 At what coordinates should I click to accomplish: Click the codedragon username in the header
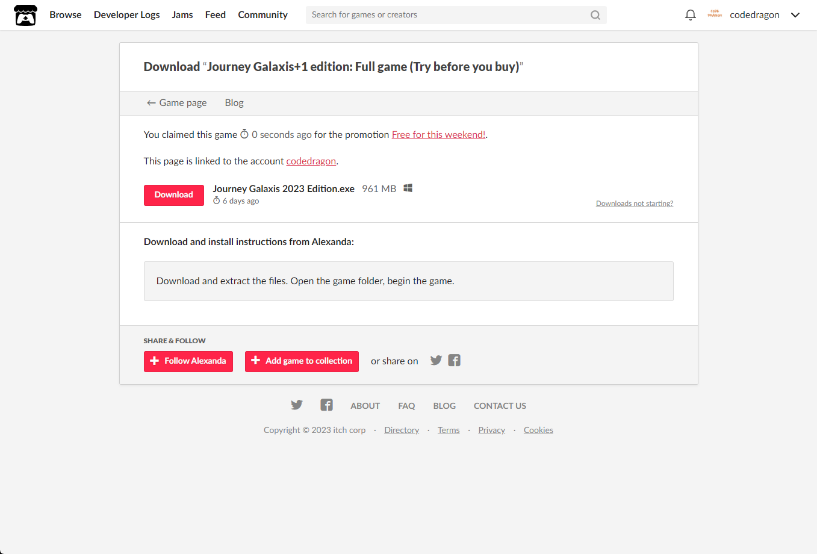pyautogui.click(x=754, y=15)
